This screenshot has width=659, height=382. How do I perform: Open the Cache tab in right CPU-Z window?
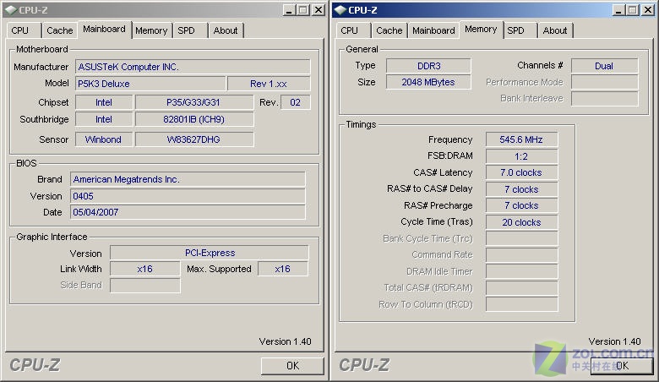(x=389, y=30)
